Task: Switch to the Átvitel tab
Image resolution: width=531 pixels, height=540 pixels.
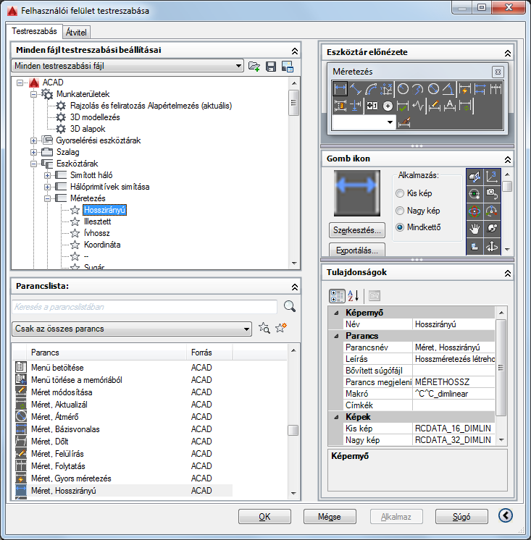Action: 76,33
